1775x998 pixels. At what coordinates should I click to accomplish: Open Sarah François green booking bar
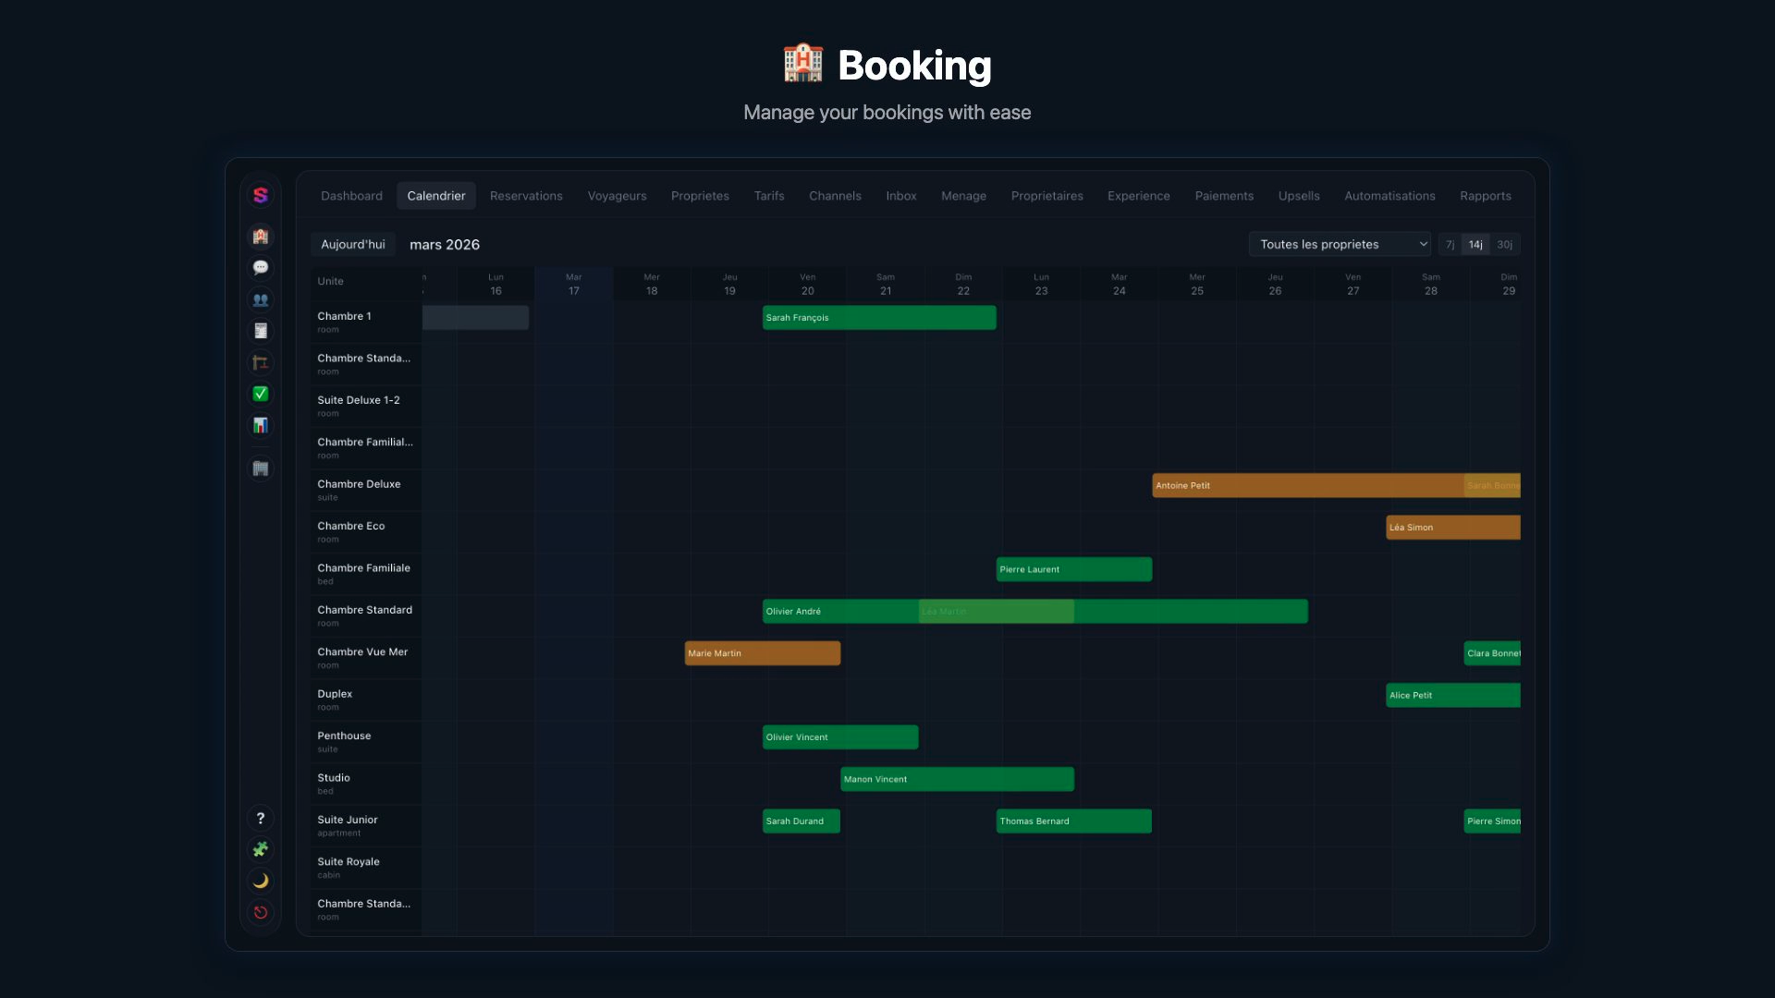tap(878, 318)
